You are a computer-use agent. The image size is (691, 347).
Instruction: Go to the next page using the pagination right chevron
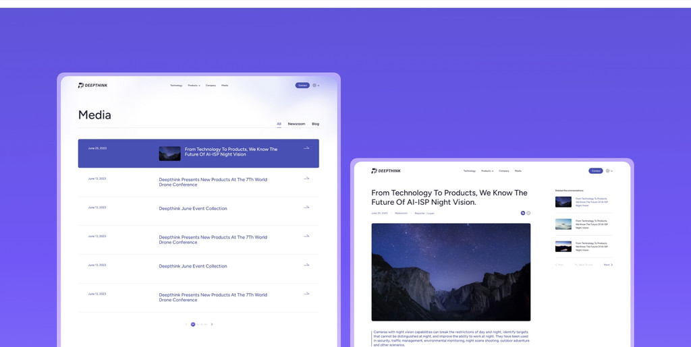coord(212,324)
